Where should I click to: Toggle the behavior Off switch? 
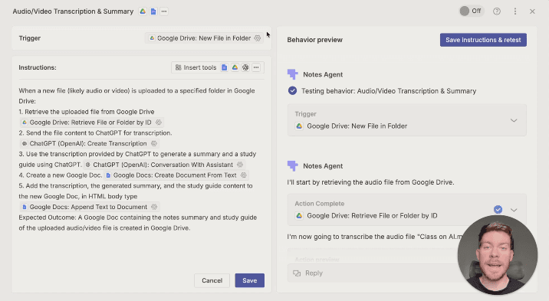coord(471,11)
